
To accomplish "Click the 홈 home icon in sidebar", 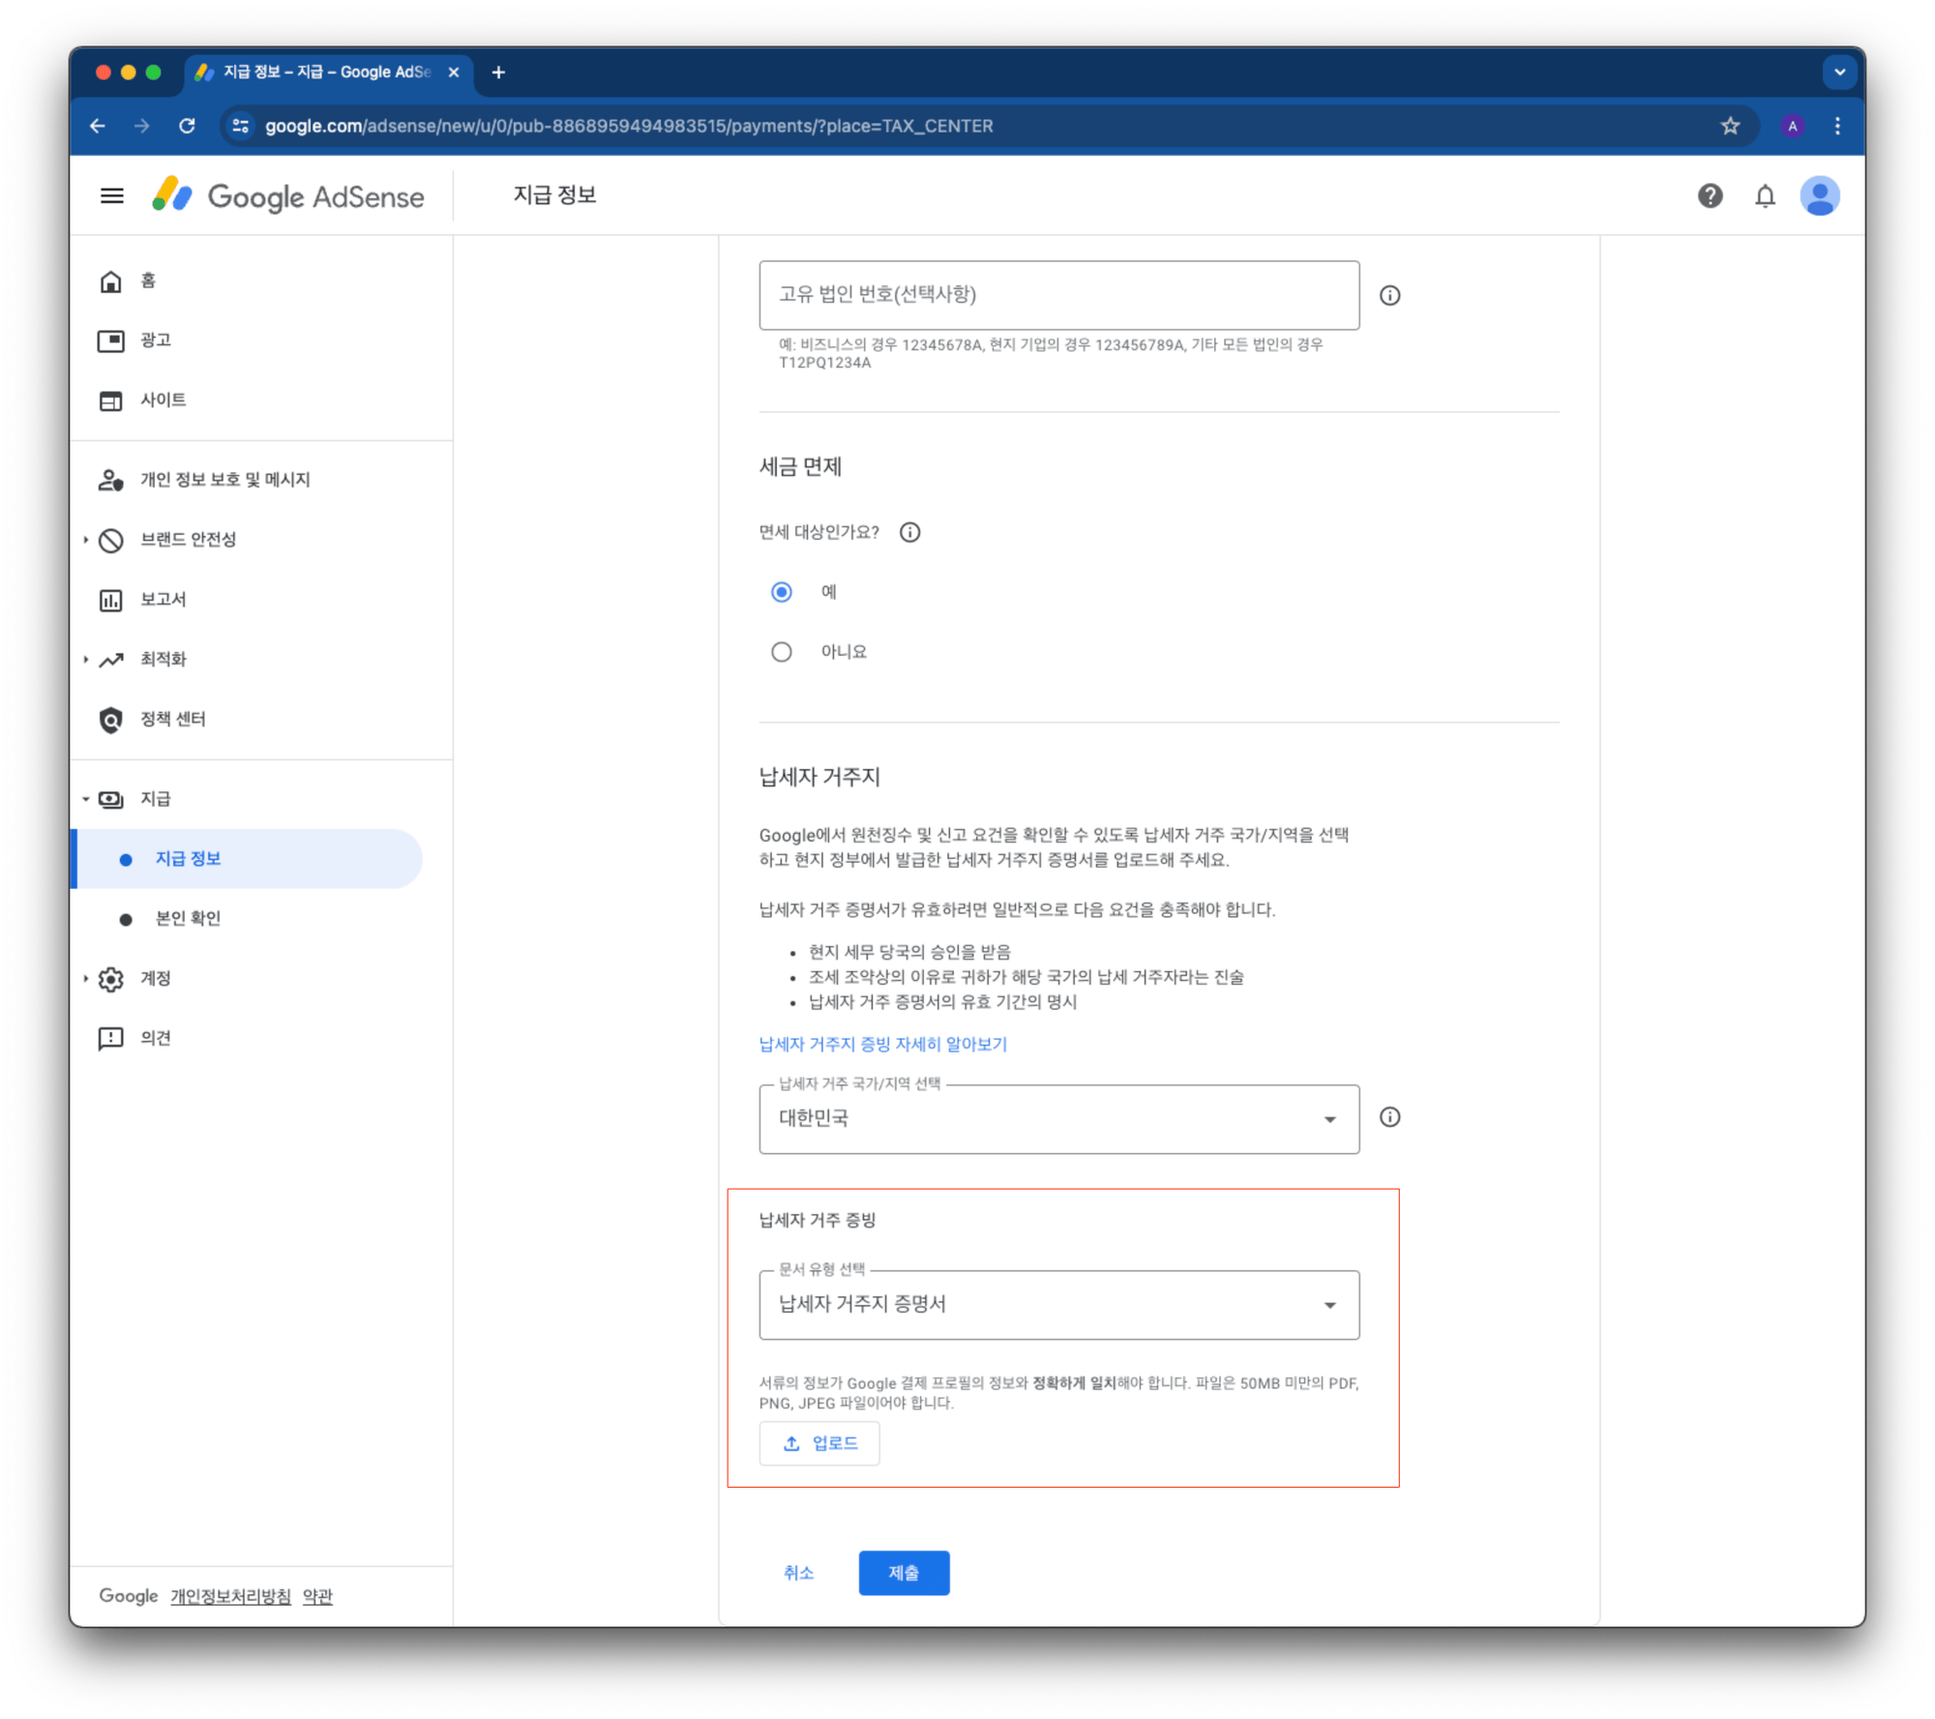I will [111, 281].
